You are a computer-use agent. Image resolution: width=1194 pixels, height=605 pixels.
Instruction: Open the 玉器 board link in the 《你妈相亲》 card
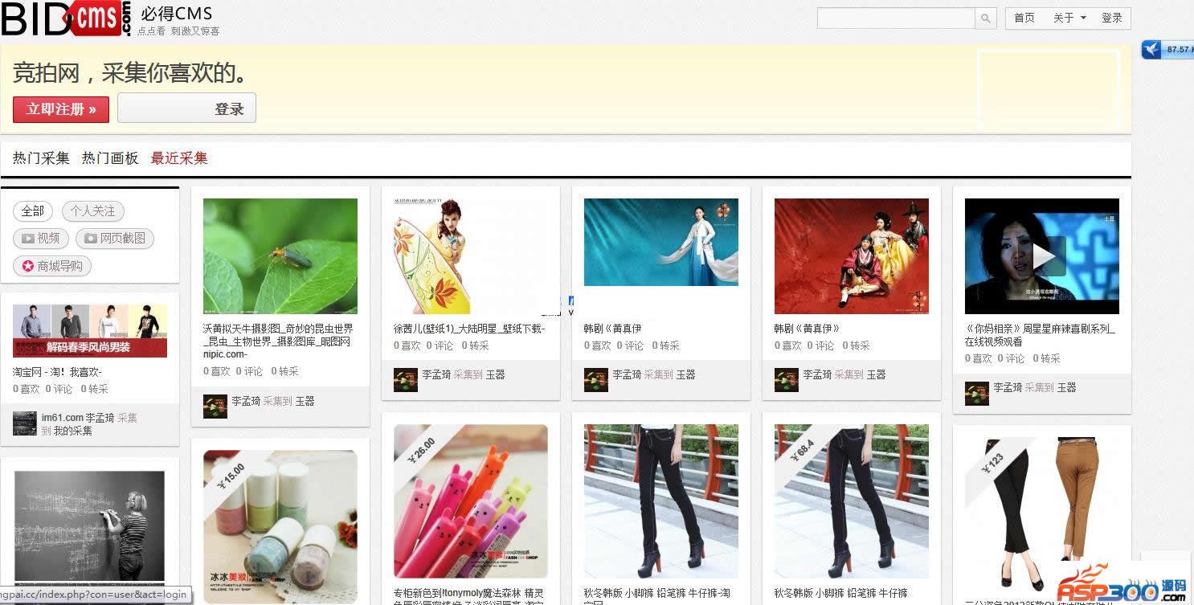(x=1067, y=387)
